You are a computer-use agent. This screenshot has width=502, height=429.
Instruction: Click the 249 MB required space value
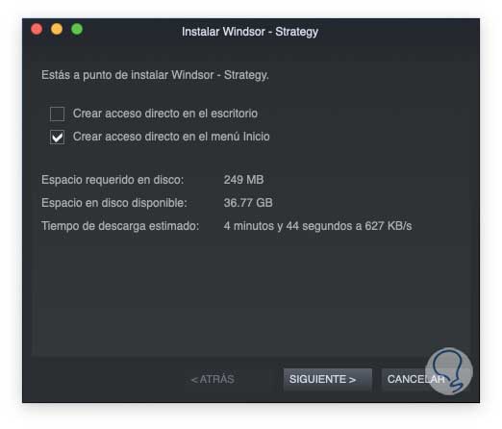(x=243, y=180)
